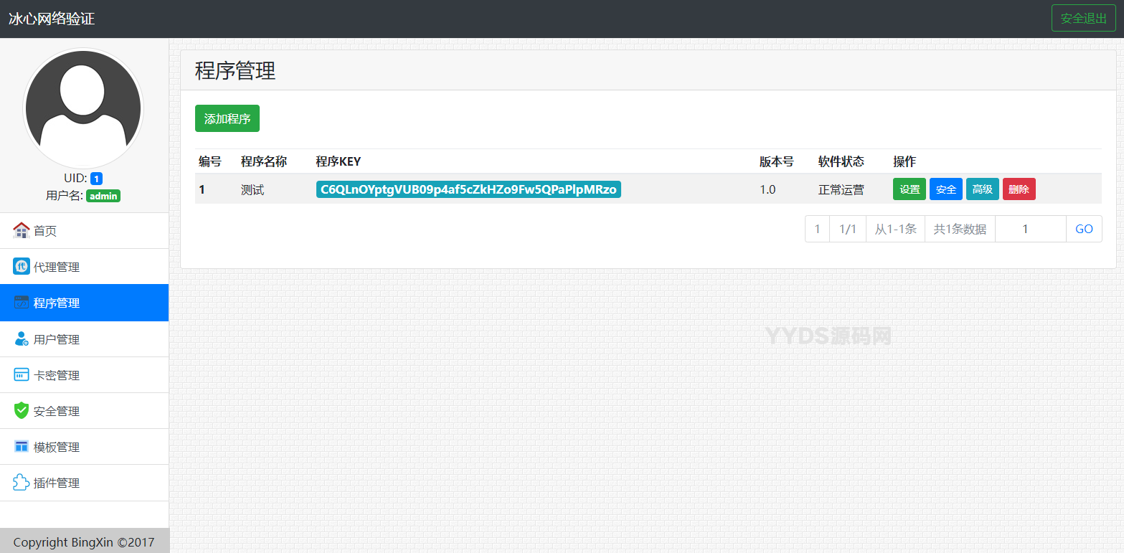1124x553 pixels.
Task: Go to 用户管理 in the sidebar
Action: [x=57, y=339]
